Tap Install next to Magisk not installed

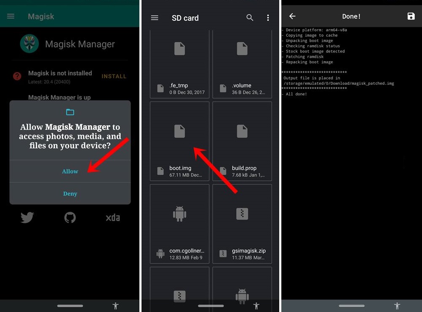pos(114,76)
